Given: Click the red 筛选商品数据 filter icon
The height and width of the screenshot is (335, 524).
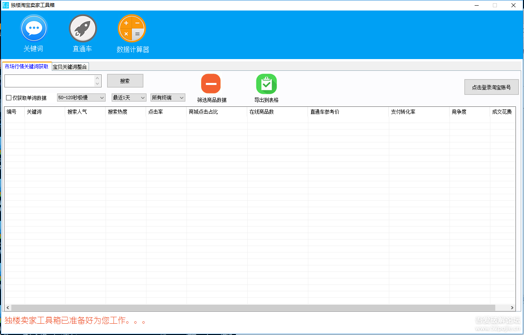Looking at the screenshot, I should point(211,84).
